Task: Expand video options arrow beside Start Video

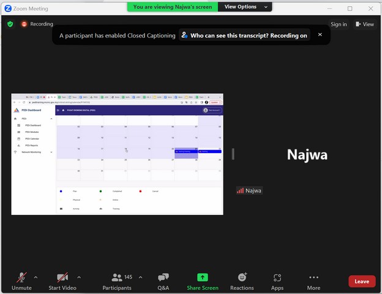Action: 78,277
